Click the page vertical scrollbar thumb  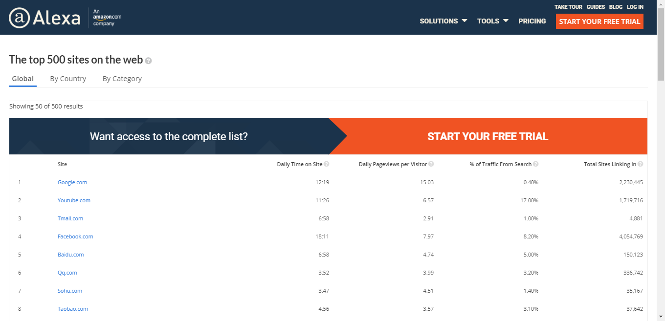[661, 44]
